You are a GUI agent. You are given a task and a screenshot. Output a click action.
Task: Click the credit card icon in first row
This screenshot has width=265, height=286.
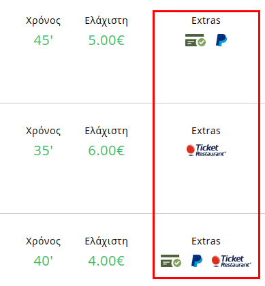pos(196,40)
